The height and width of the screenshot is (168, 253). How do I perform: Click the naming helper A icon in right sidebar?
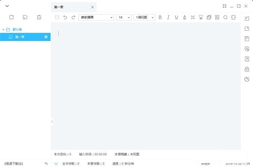pyautogui.click(x=247, y=49)
